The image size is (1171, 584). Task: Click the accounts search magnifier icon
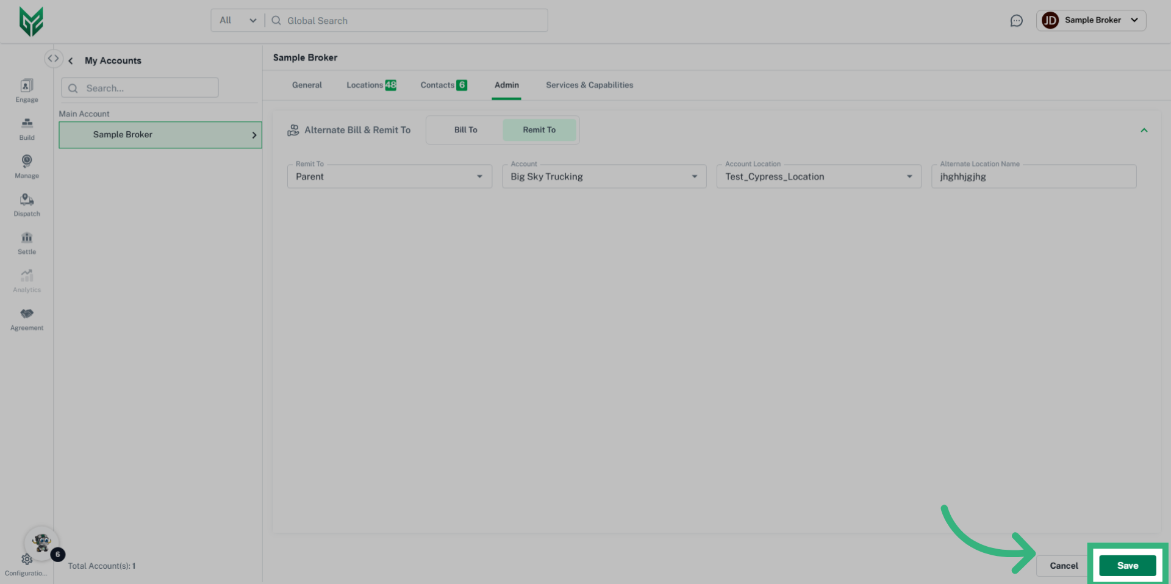tap(73, 88)
